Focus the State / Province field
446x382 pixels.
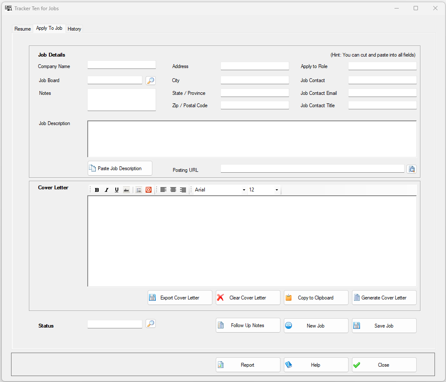pos(254,93)
